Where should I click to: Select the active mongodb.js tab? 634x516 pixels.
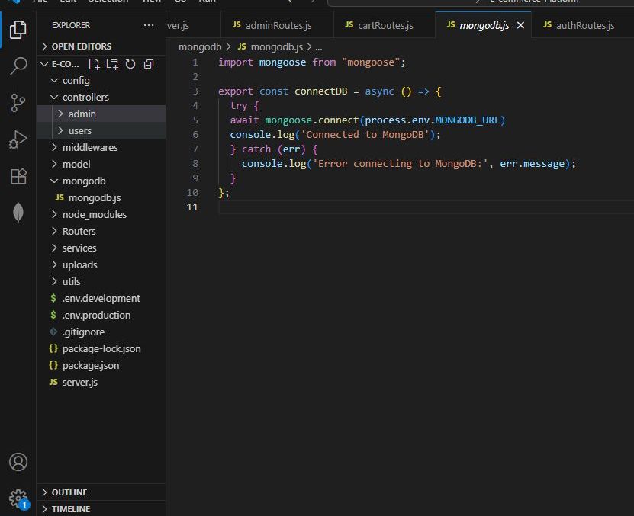[483, 25]
